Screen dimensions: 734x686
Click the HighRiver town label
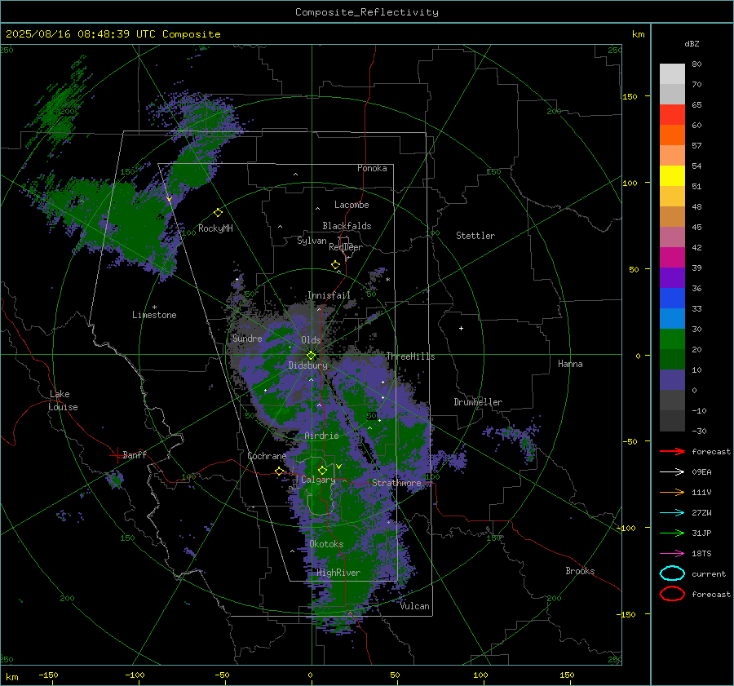(x=338, y=573)
